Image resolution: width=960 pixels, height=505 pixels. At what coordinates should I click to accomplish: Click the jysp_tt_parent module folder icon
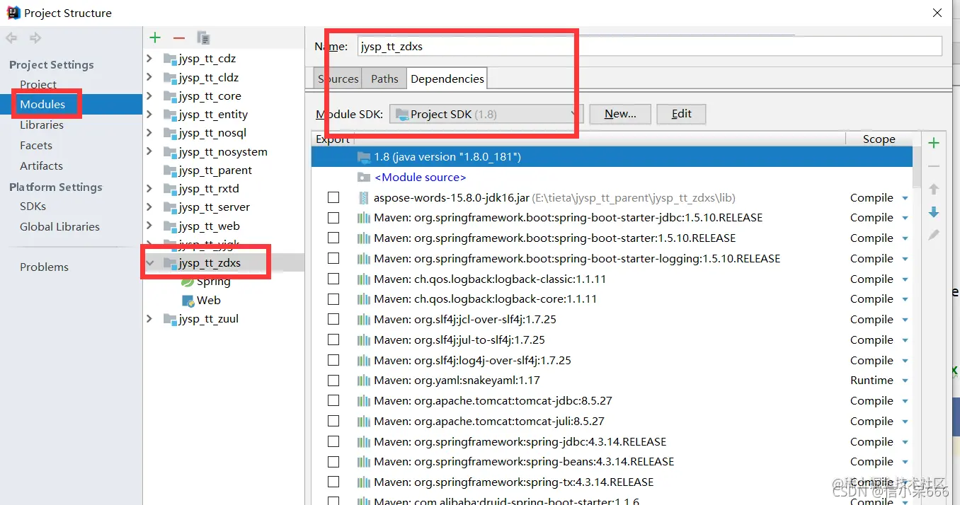click(x=170, y=170)
